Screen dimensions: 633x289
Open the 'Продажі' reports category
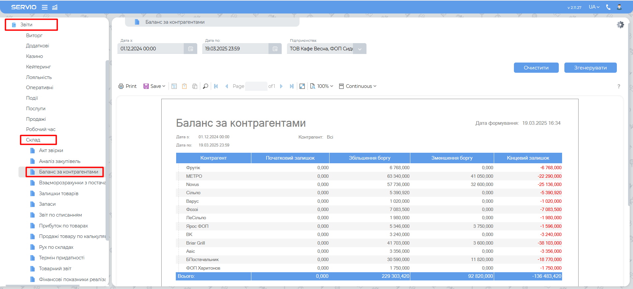pos(36,119)
